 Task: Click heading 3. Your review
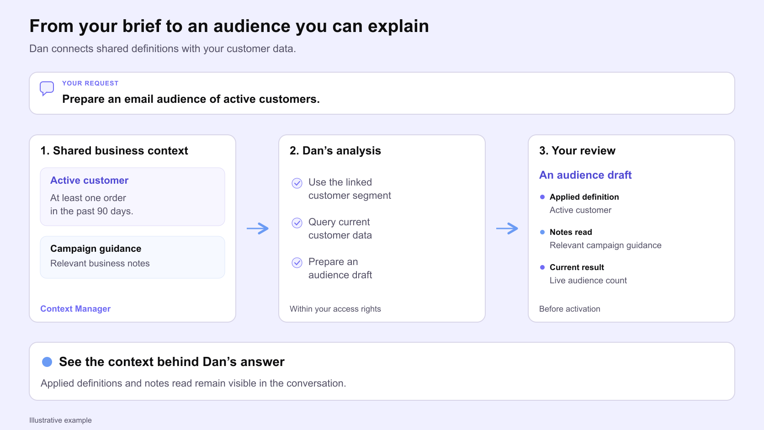point(577,151)
